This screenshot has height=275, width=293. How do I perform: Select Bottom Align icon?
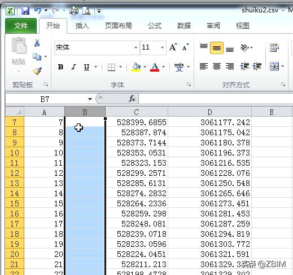point(230,49)
